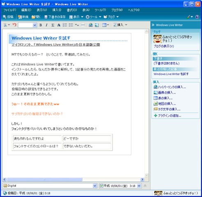202x197 pixels.
Task: Toggle bold formatting
Action: (41, 25)
